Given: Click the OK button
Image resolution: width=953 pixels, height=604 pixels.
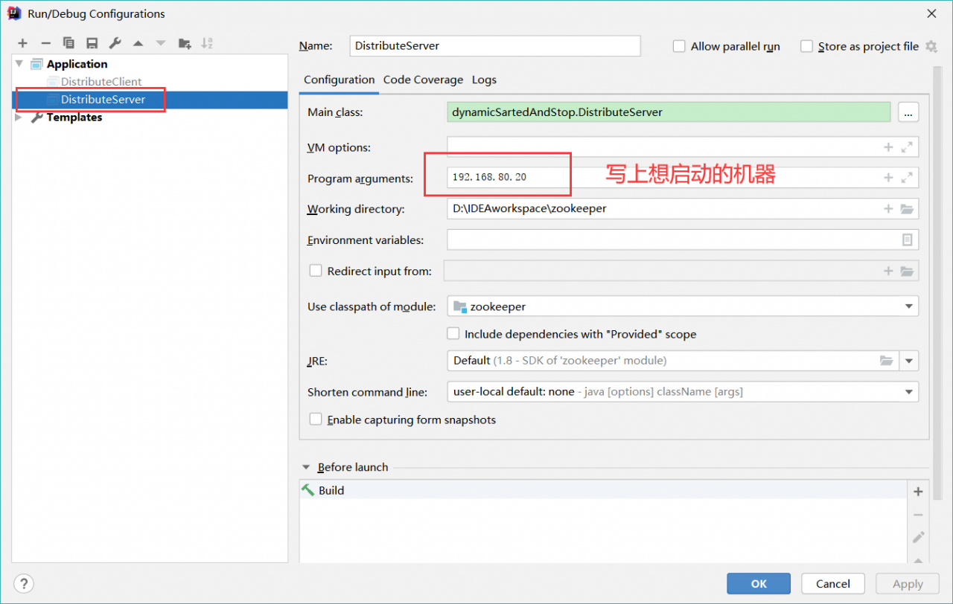Looking at the screenshot, I should click(x=758, y=584).
